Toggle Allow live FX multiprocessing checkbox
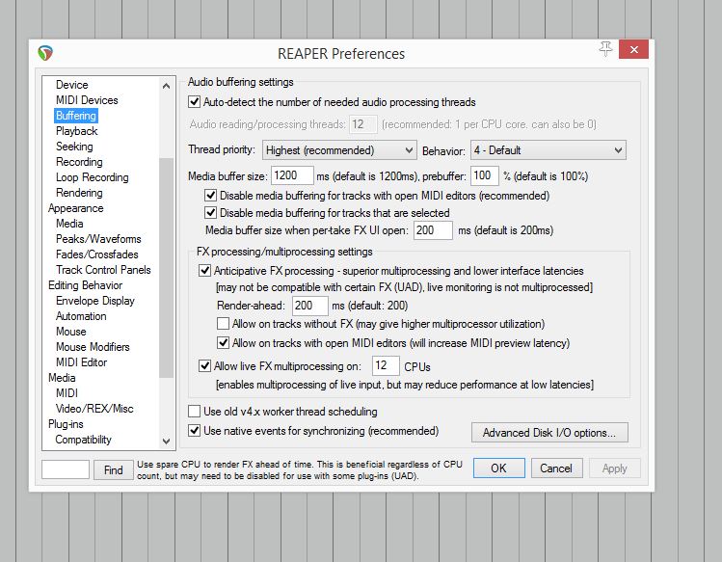 pos(204,366)
